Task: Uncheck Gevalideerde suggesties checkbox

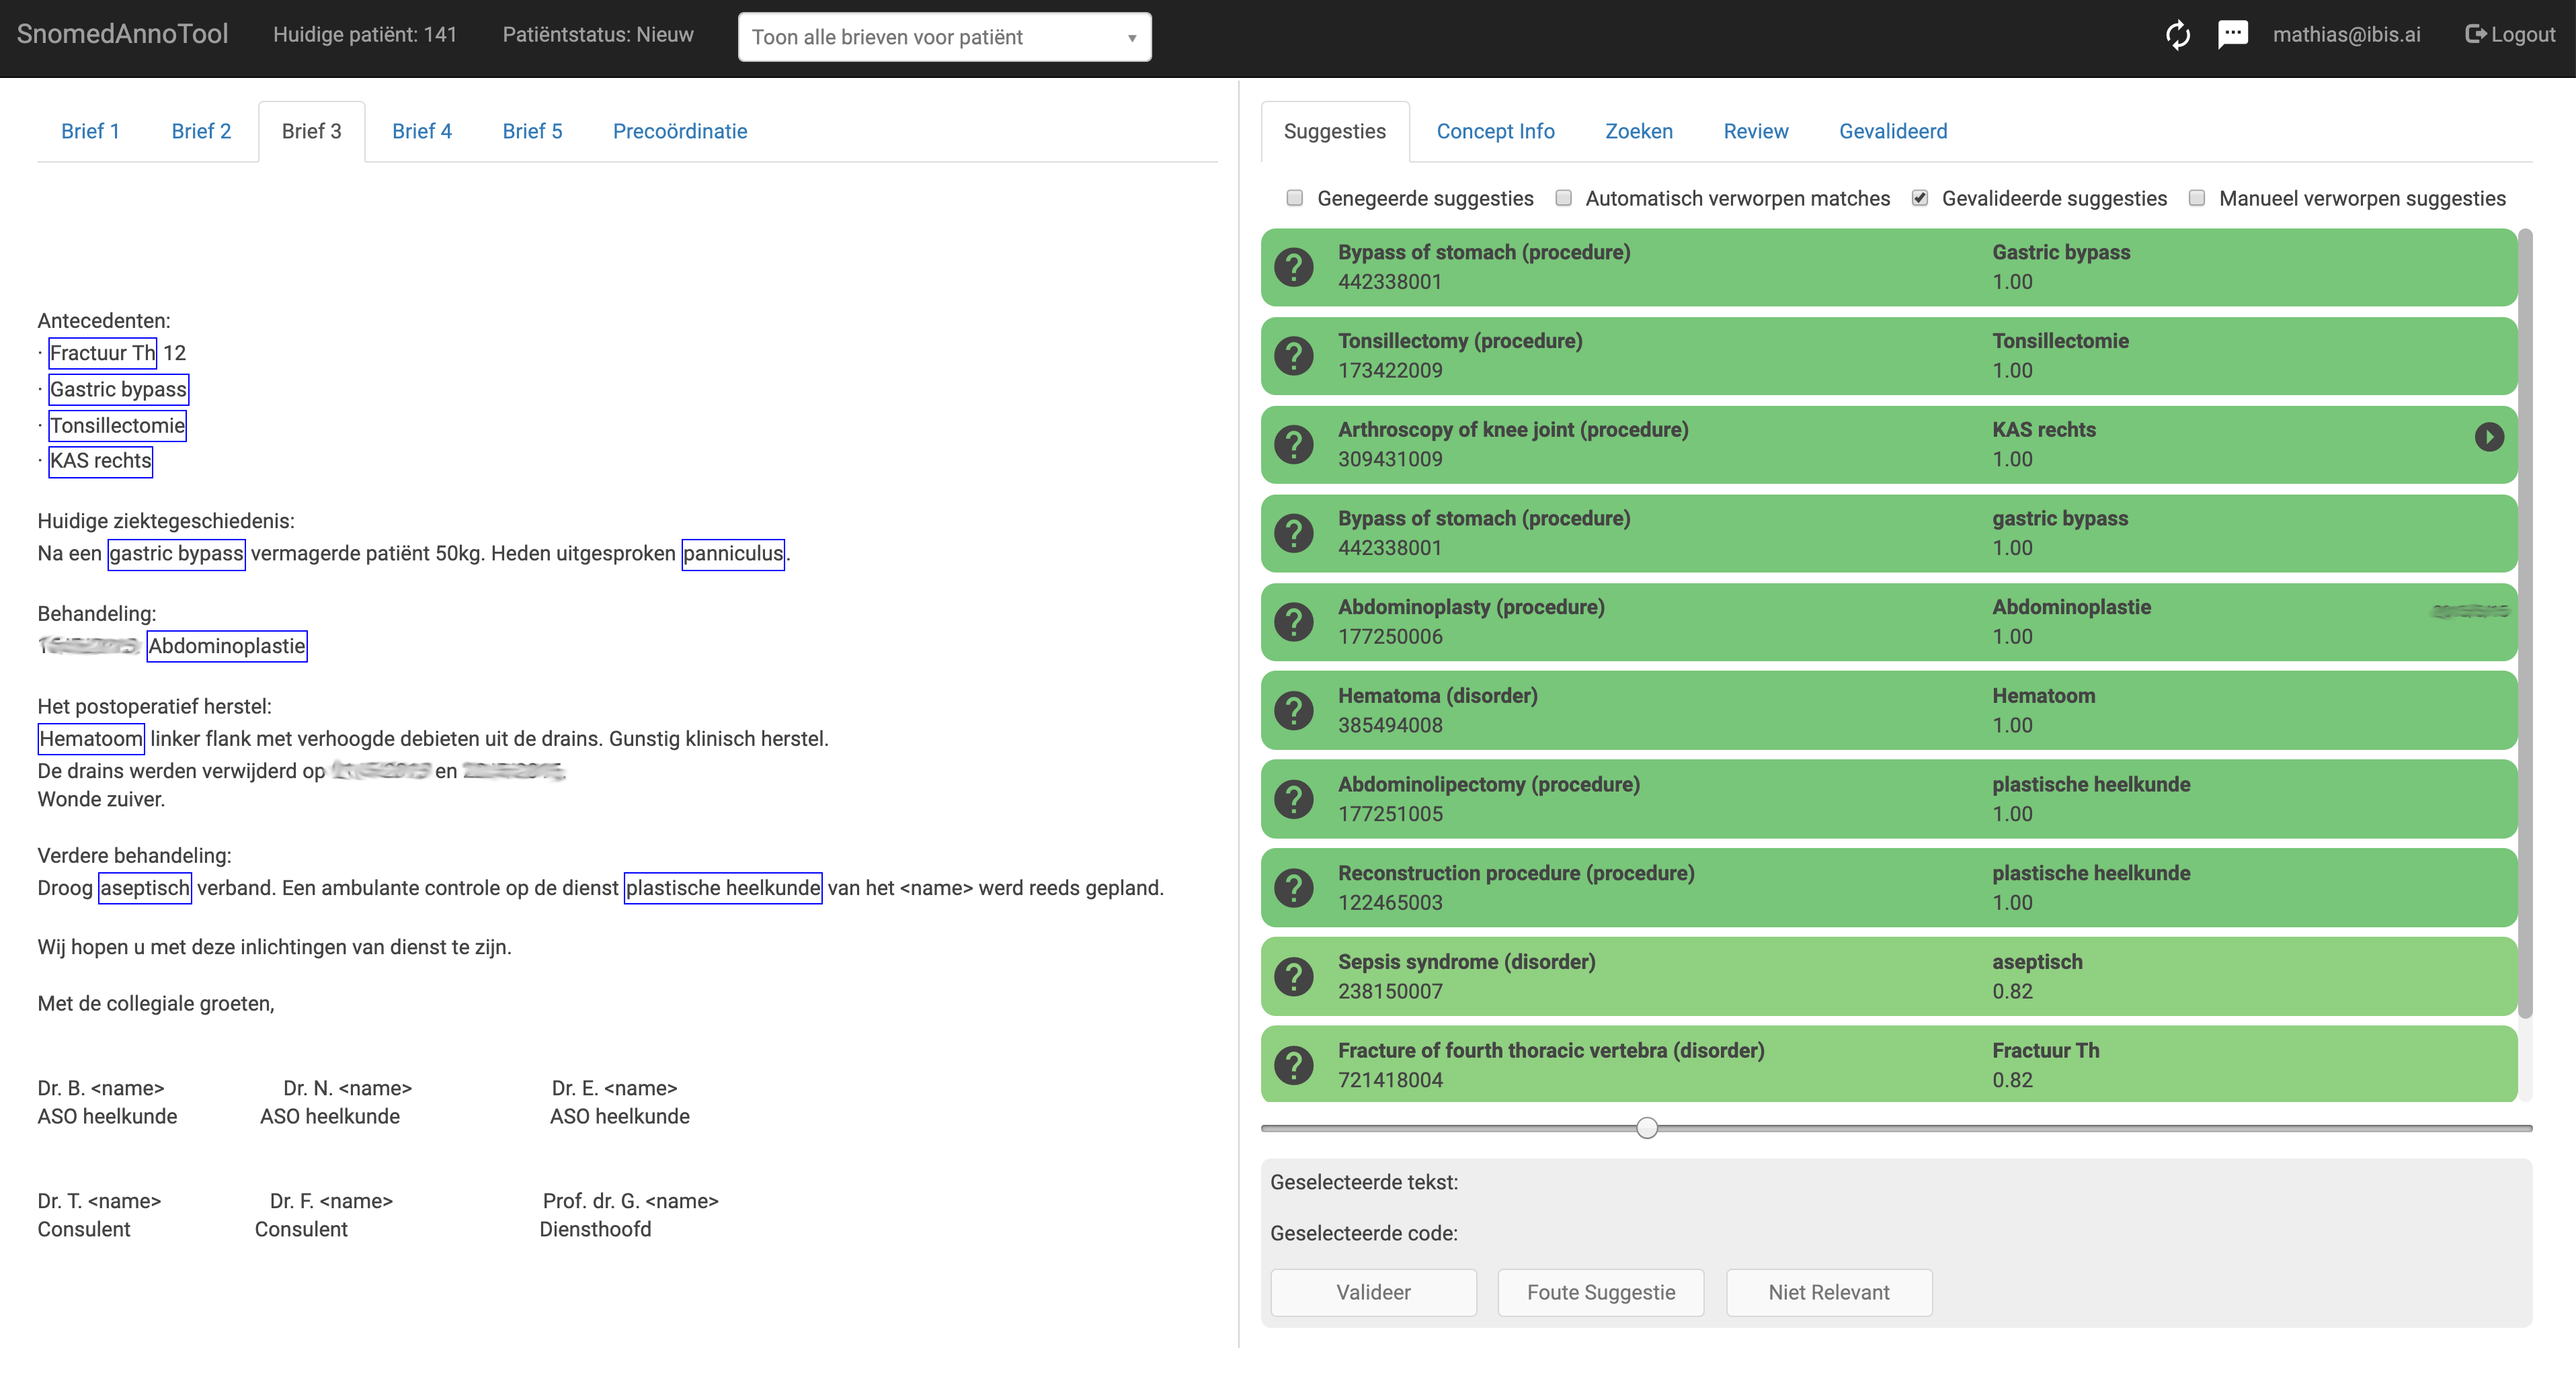Action: [x=1919, y=198]
